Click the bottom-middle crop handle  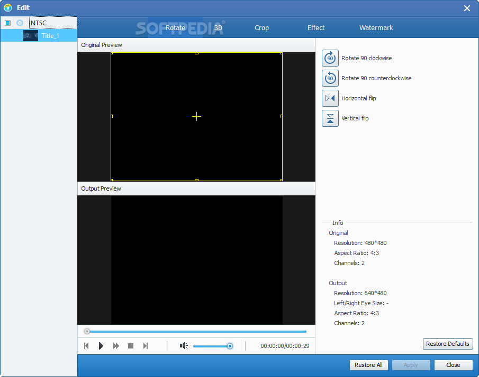tap(196, 180)
